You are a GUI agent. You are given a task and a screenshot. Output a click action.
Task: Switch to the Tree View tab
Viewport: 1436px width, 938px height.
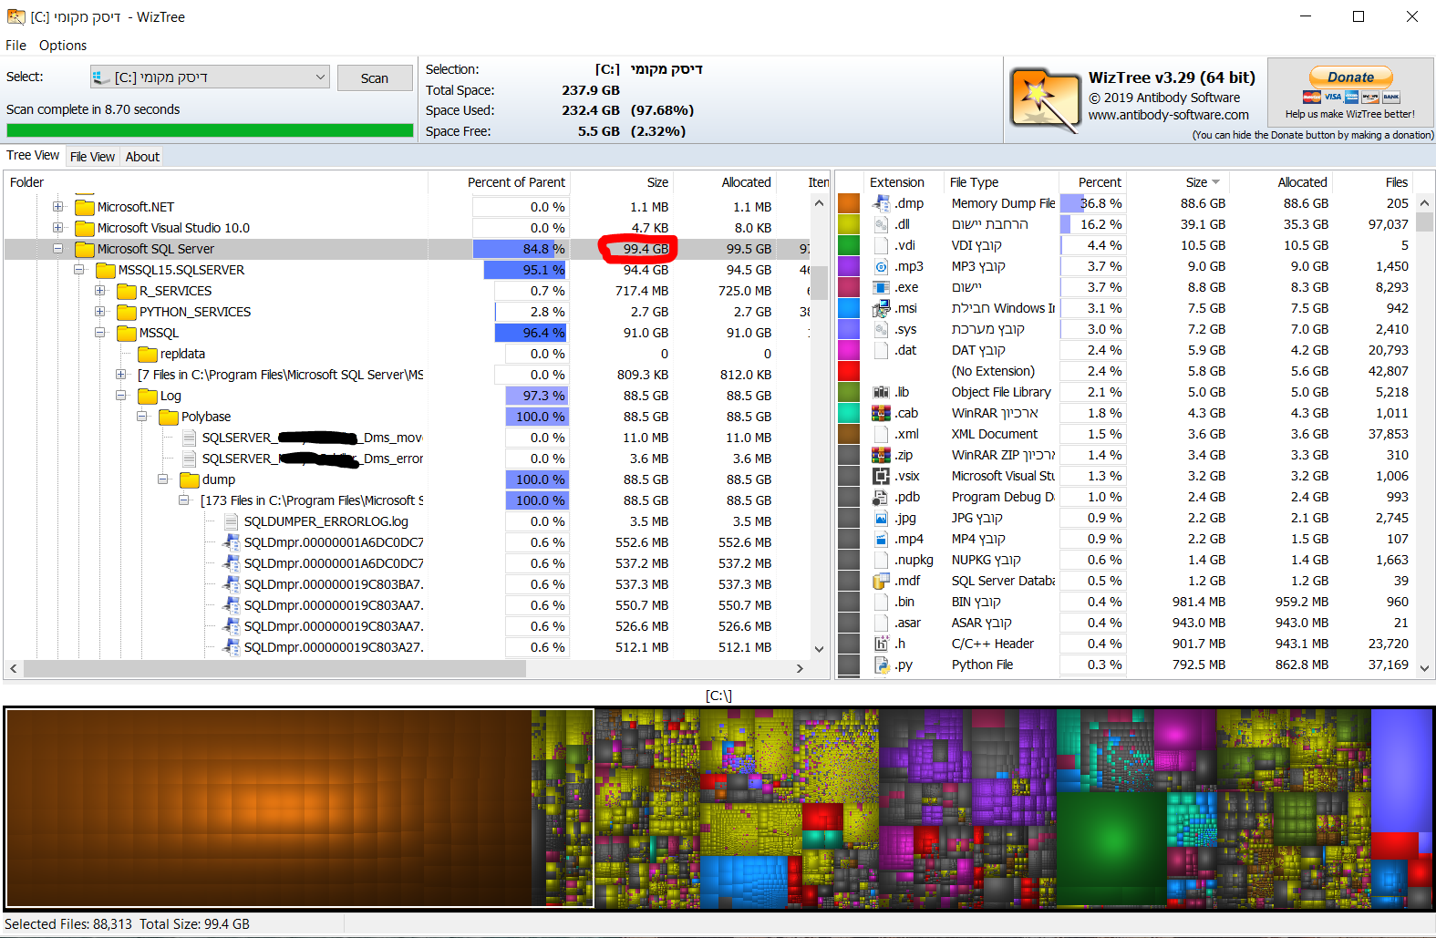[33, 156]
